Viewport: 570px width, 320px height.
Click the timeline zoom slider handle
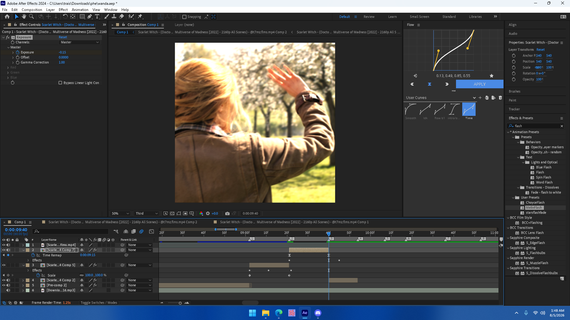pyautogui.click(x=180, y=303)
